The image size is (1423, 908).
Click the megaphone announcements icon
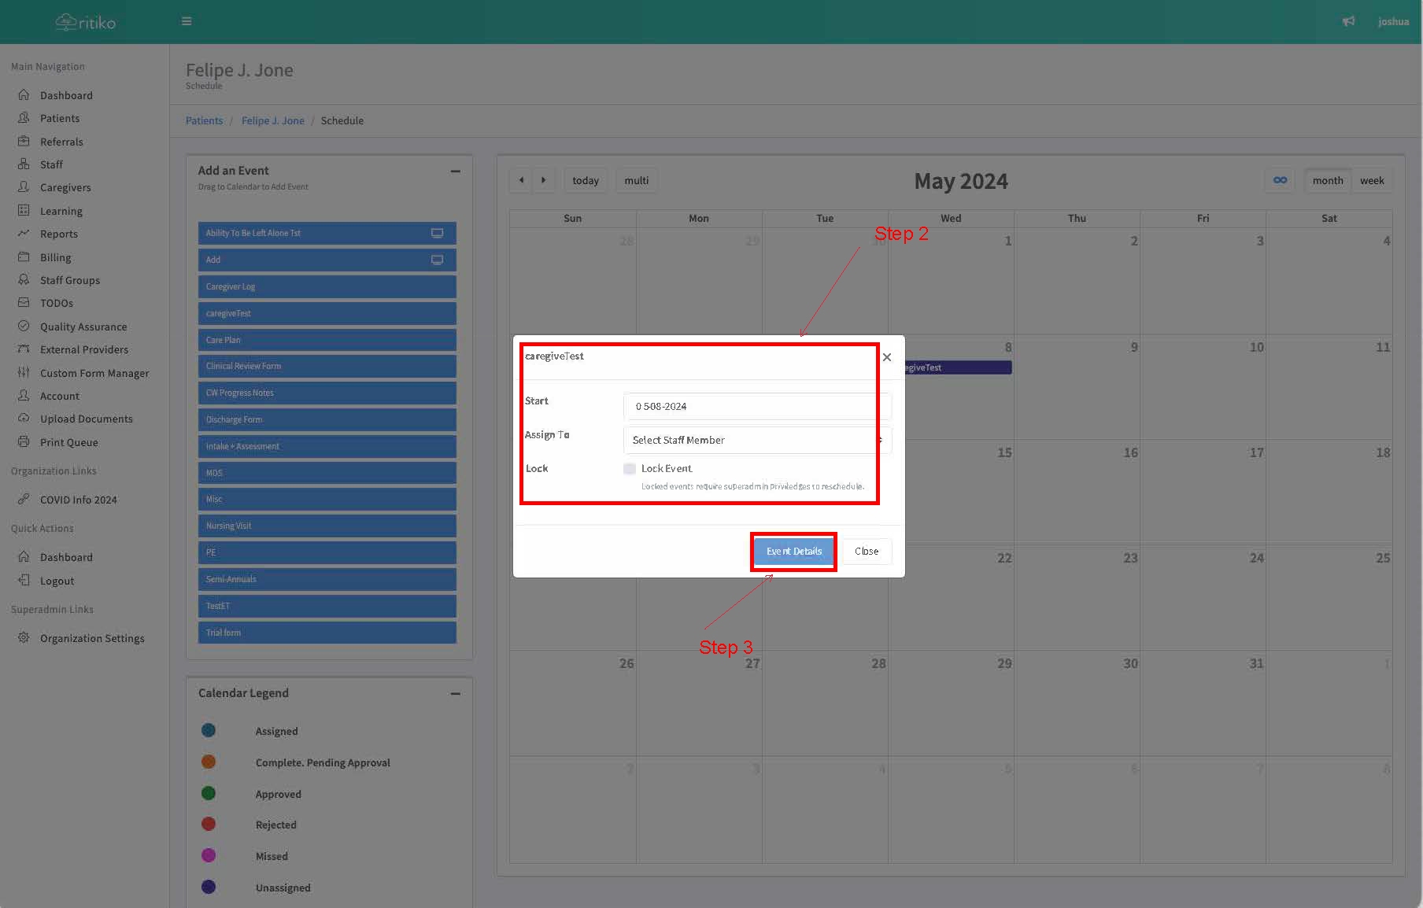pyautogui.click(x=1348, y=21)
